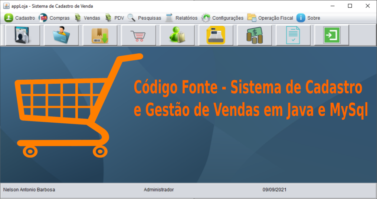Screen dimensions: 377x199
Task: Expand the Vendas menu
Action: [x=87, y=18]
